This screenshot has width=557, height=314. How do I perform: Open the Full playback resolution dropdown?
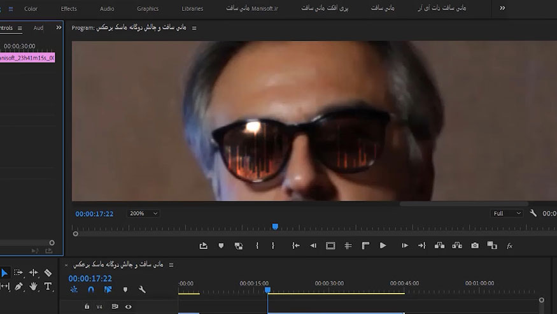pyautogui.click(x=507, y=213)
